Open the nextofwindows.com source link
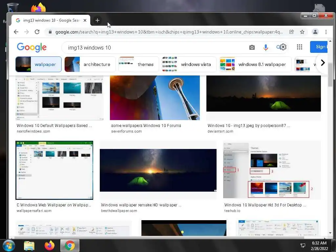336x252 pixels. click(33, 131)
